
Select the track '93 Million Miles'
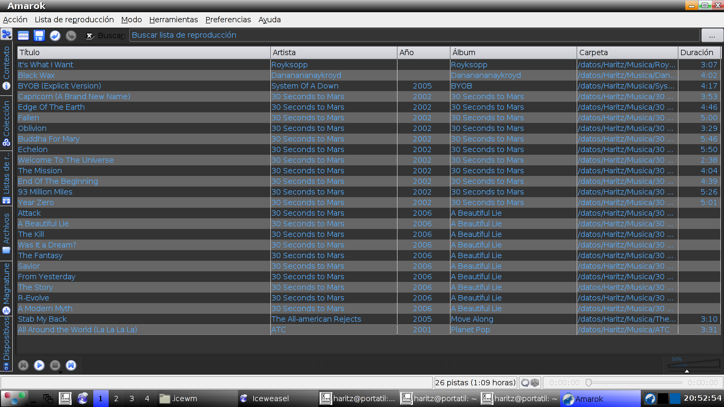tap(45, 192)
